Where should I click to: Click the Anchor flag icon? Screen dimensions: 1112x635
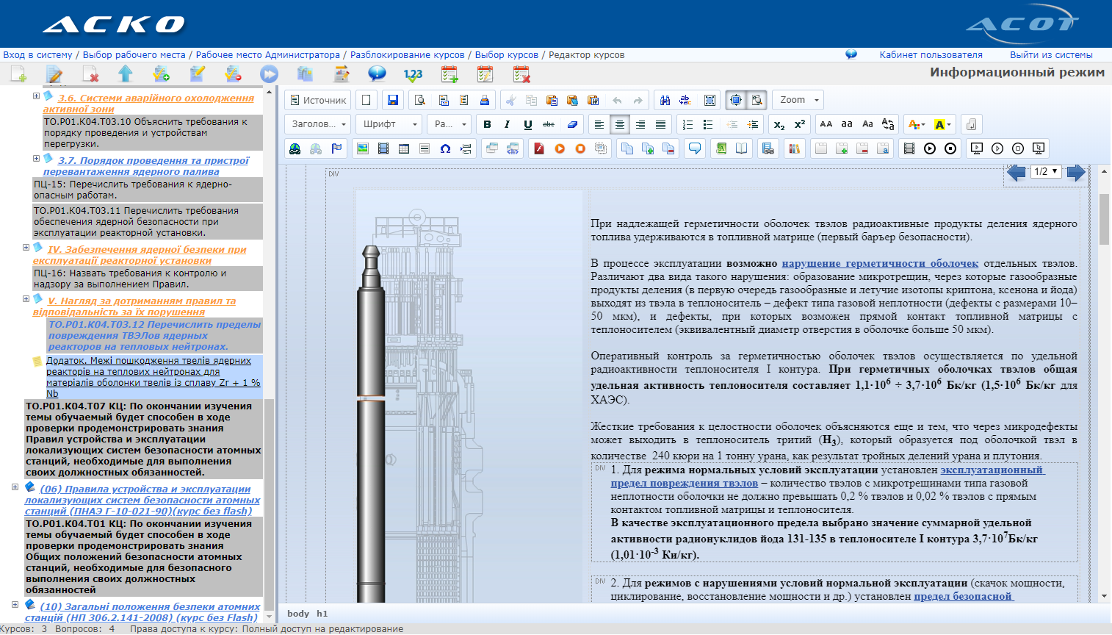click(x=336, y=148)
